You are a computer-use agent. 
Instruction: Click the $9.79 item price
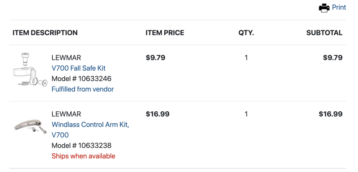tap(155, 58)
